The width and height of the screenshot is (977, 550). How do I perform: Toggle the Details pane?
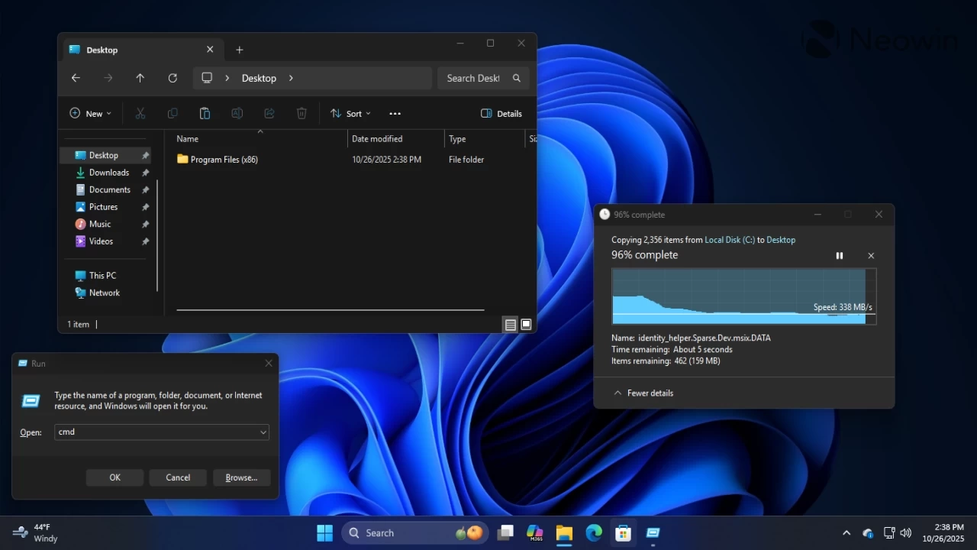[501, 113]
